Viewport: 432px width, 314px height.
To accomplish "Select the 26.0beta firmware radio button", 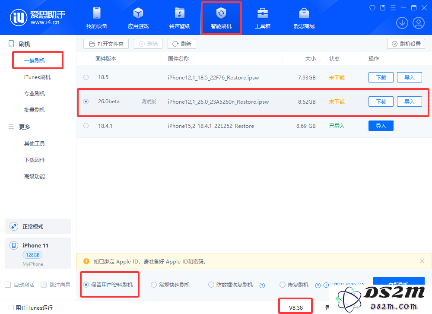I will tap(86, 101).
